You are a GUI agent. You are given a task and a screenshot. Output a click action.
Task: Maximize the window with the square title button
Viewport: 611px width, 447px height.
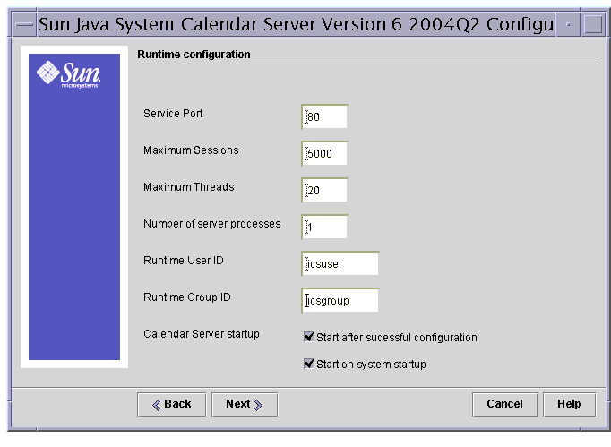click(x=593, y=24)
